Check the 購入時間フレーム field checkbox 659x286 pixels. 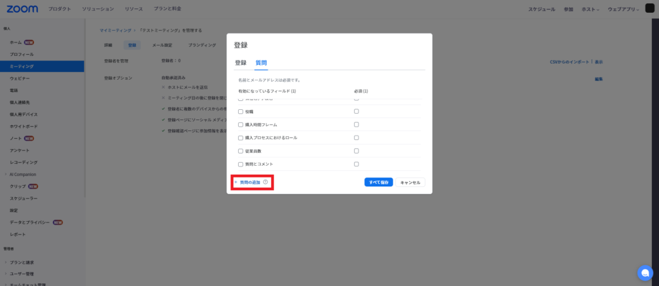click(241, 125)
